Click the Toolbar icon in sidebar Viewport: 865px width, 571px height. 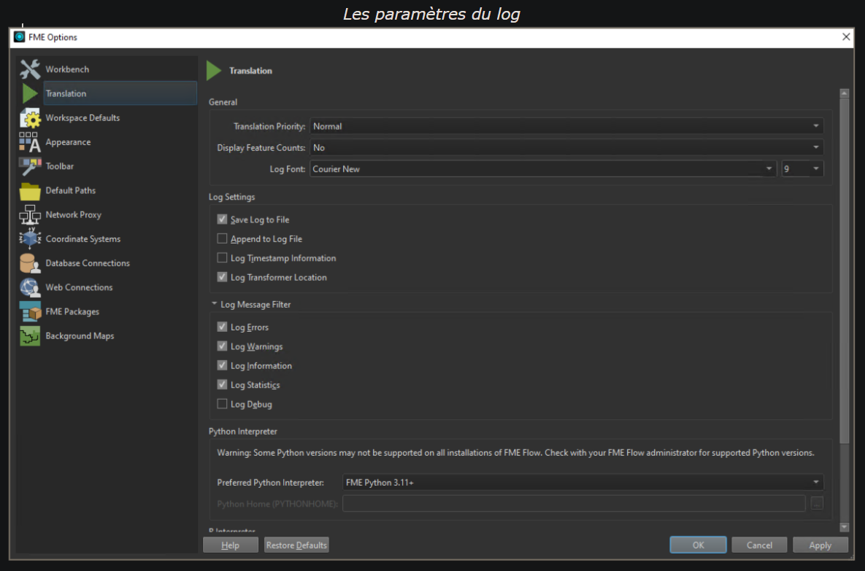[30, 166]
